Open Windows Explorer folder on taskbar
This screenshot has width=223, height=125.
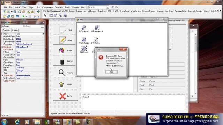tap(37, 122)
